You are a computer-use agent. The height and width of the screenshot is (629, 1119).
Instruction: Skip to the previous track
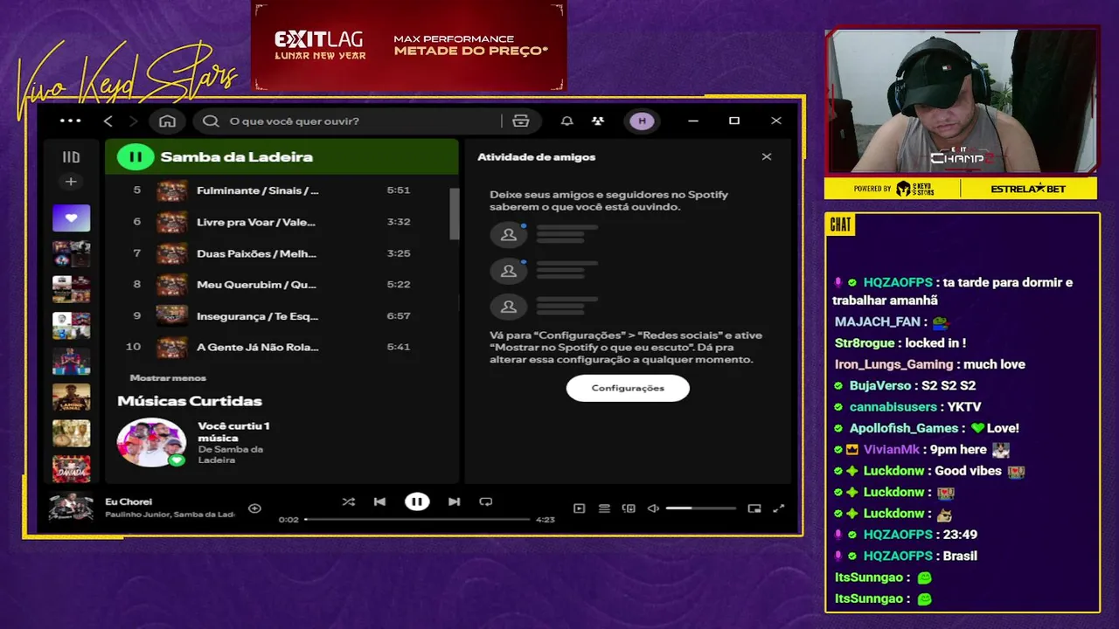(379, 501)
